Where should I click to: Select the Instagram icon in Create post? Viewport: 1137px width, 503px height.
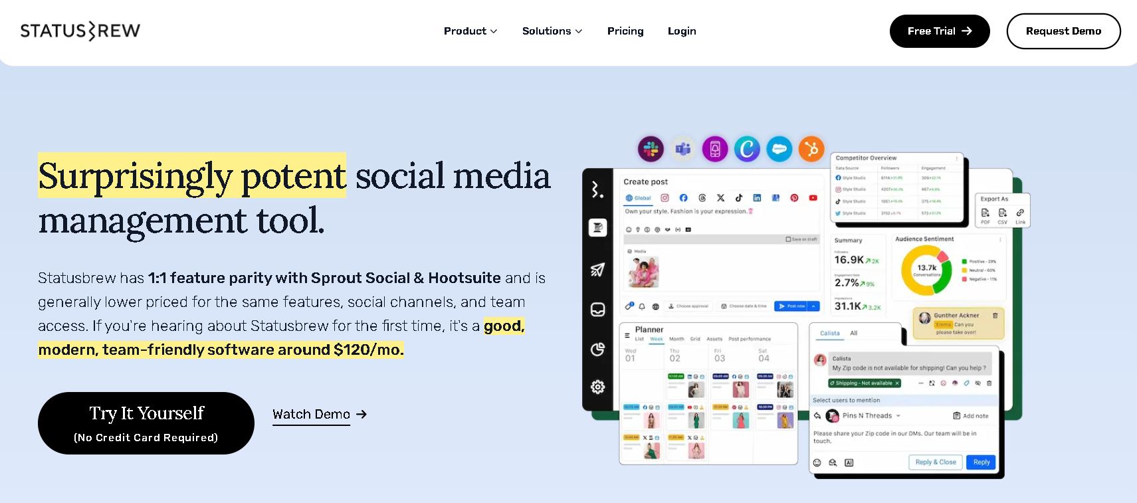(x=665, y=198)
